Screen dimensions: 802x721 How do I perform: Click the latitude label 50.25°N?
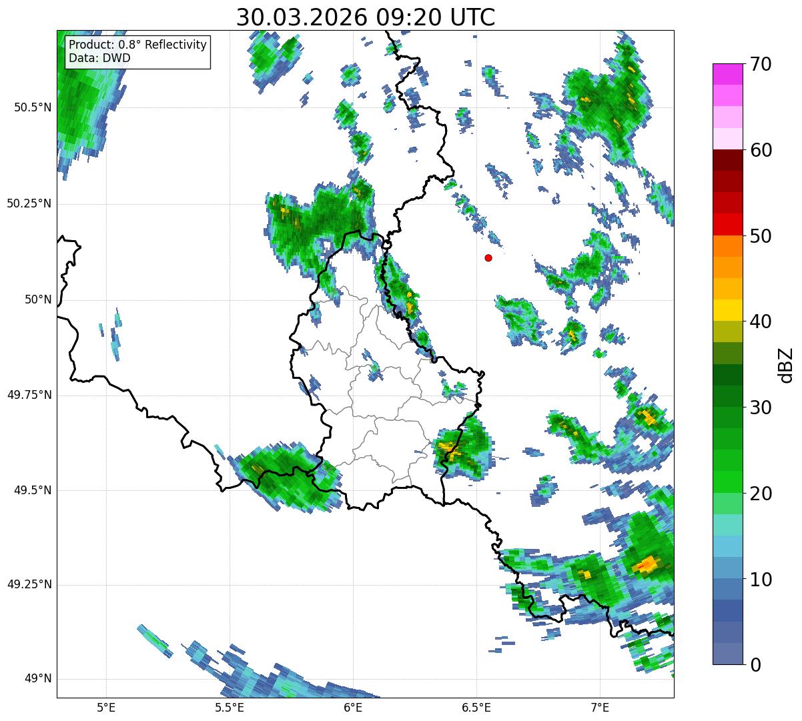[29, 203]
